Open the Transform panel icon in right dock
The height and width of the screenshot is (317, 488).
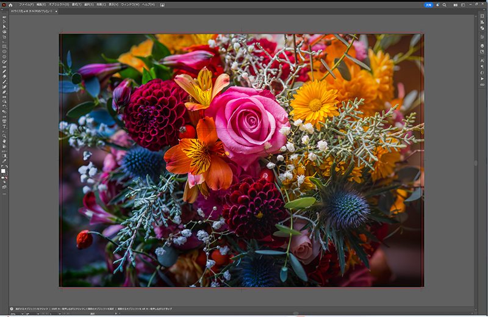coord(482,16)
